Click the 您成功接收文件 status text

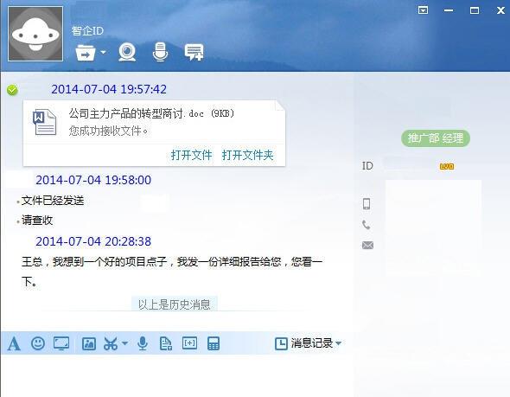pos(108,131)
